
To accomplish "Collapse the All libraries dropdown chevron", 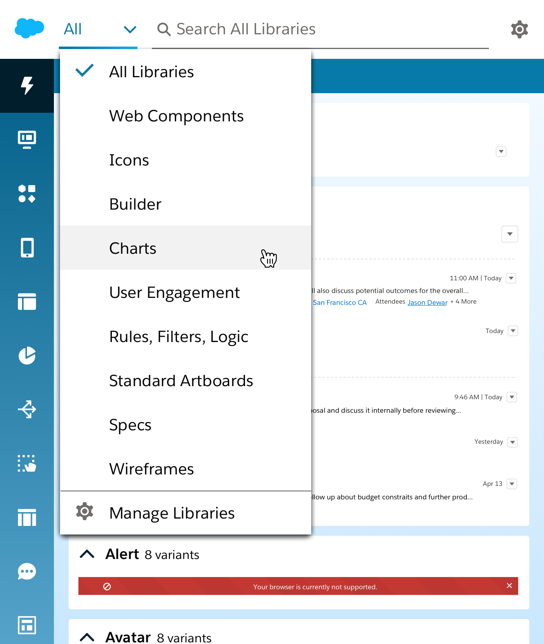I will click(x=130, y=29).
